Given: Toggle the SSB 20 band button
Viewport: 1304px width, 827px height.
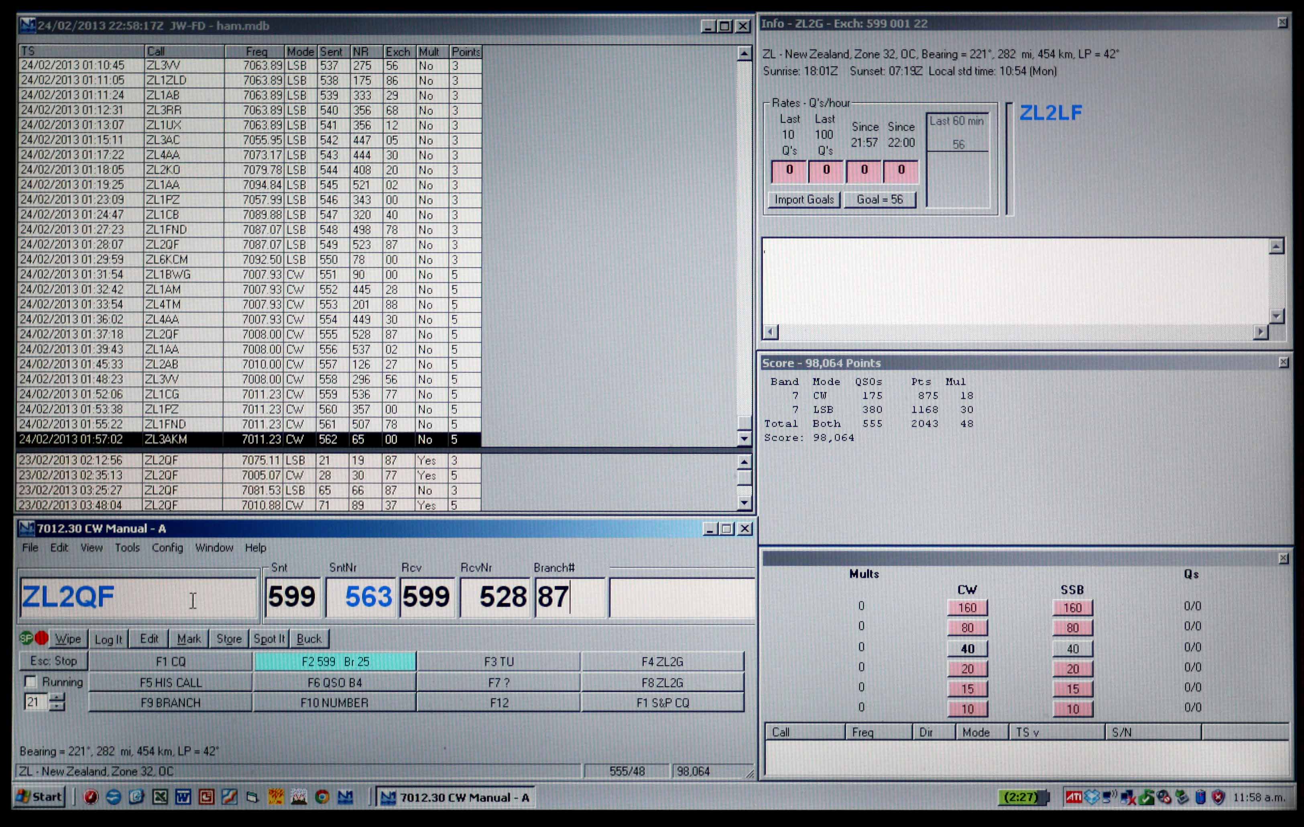Looking at the screenshot, I should click(1072, 668).
